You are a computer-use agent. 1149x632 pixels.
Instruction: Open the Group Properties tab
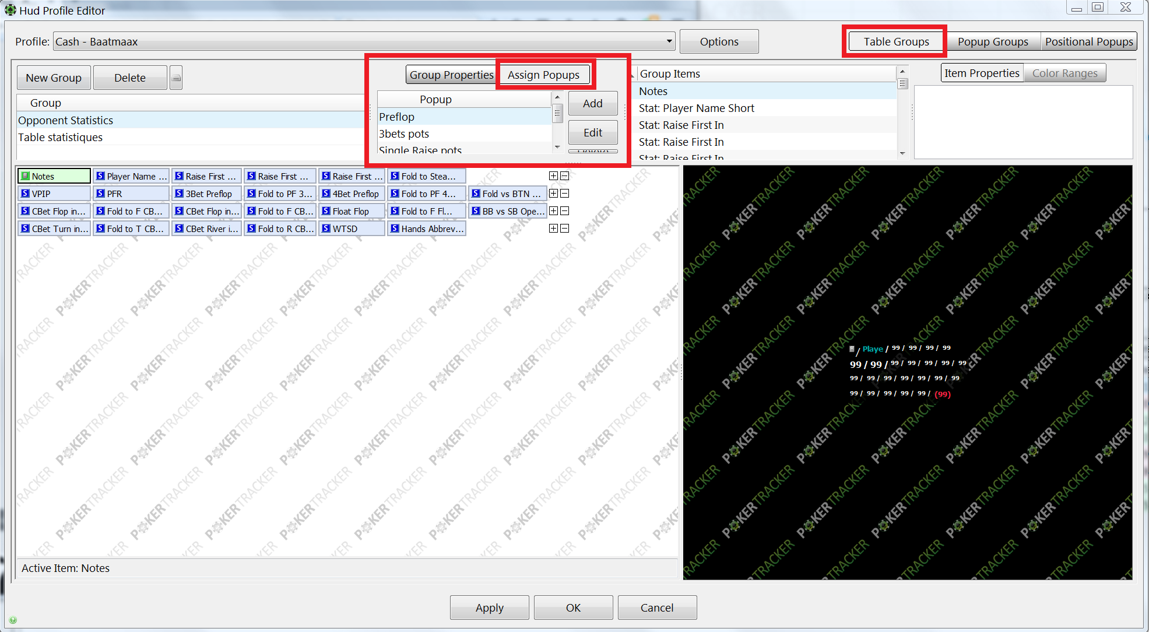[451, 75]
